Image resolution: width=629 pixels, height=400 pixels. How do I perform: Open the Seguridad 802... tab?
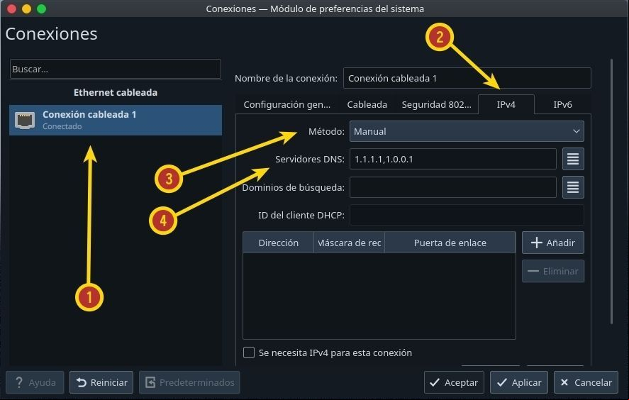pyautogui.click(x=436, y=104)
